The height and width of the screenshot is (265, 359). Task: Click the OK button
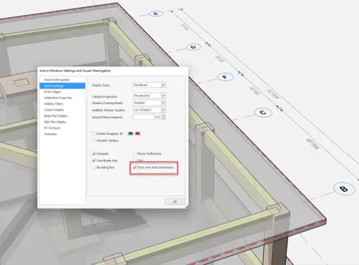coord(175,202)
